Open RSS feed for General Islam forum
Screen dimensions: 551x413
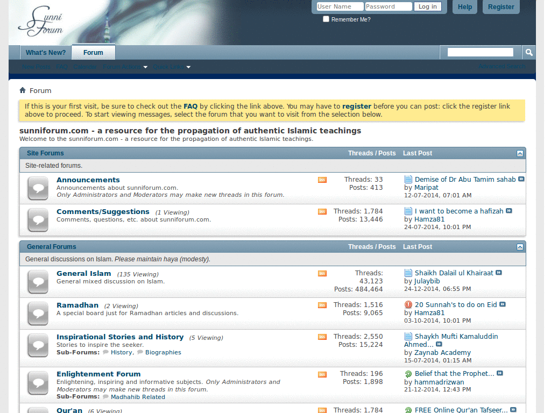point(322,273)
